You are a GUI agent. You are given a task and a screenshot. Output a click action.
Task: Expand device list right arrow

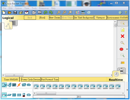point(123,93)
